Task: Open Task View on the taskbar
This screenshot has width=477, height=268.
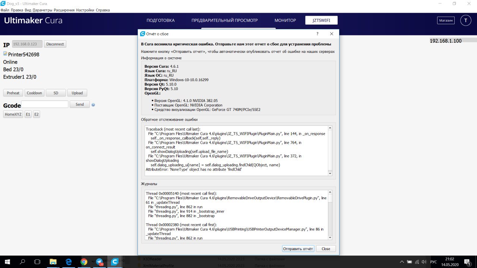Action: pyautogui.click(x=38, y=262)
